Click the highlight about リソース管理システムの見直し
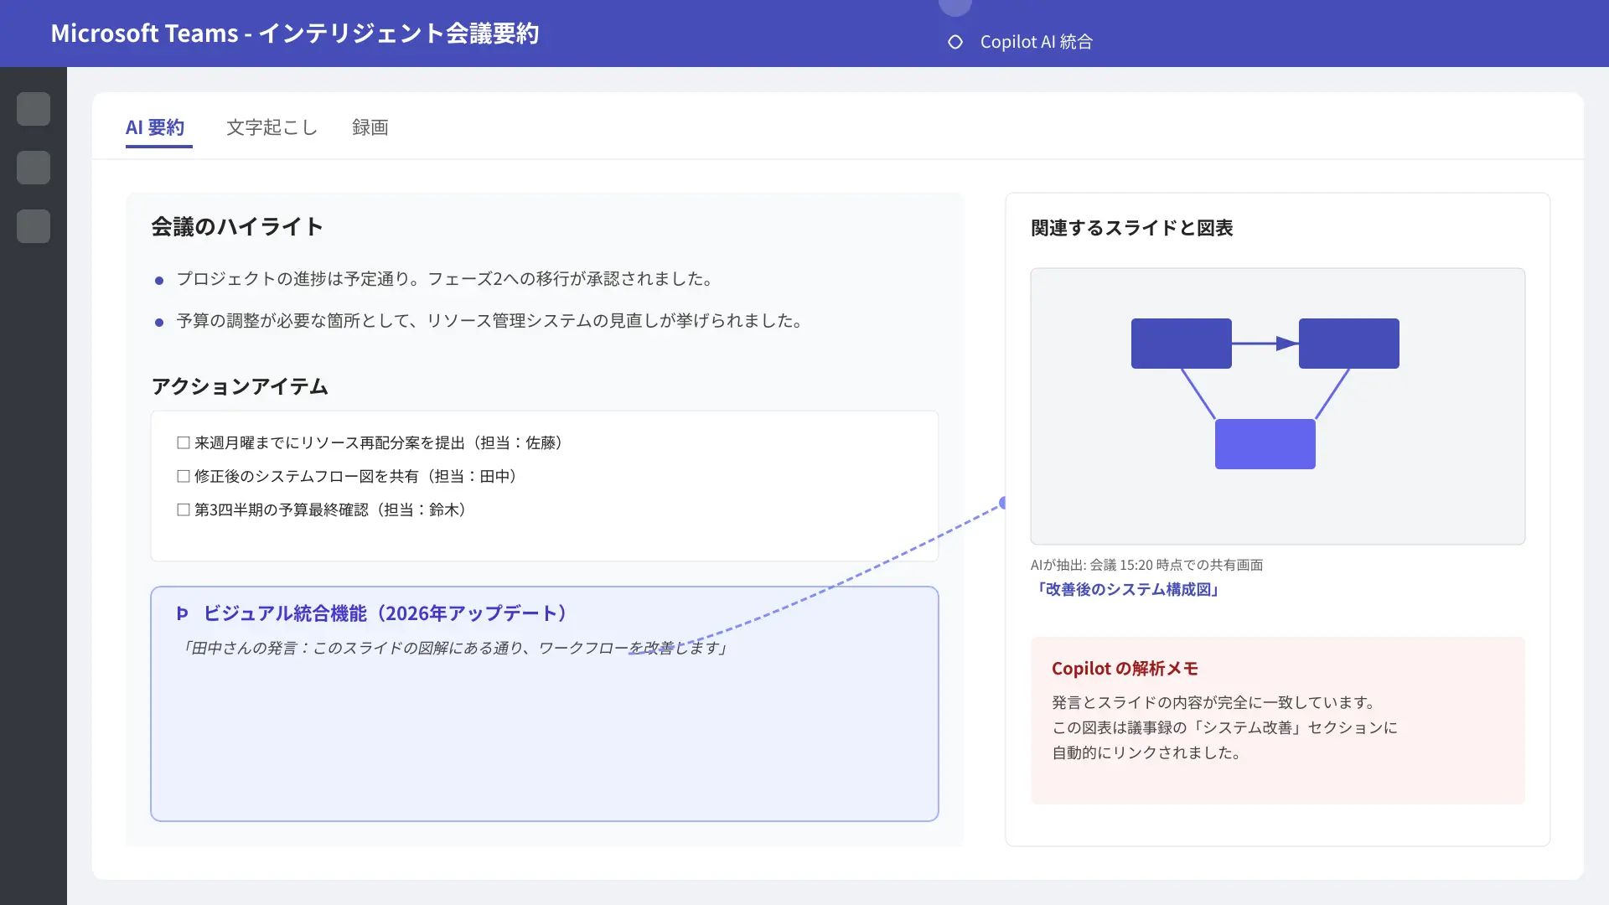This screenshot has width=1609, height=905. [489, 320]
